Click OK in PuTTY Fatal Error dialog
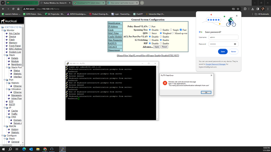Viewport: 271px width, 152px height. click(x=206, y=92)
